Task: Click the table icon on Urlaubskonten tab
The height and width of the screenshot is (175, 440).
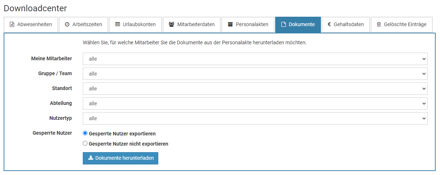Action: point(117,25)
